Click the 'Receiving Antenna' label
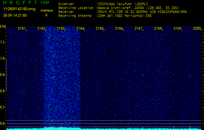The image size is (204, 130). coord(75,16)
